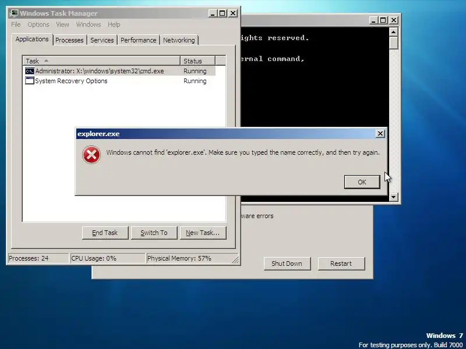Click 'Running' status of System Recovery Options task

[195, 81]
